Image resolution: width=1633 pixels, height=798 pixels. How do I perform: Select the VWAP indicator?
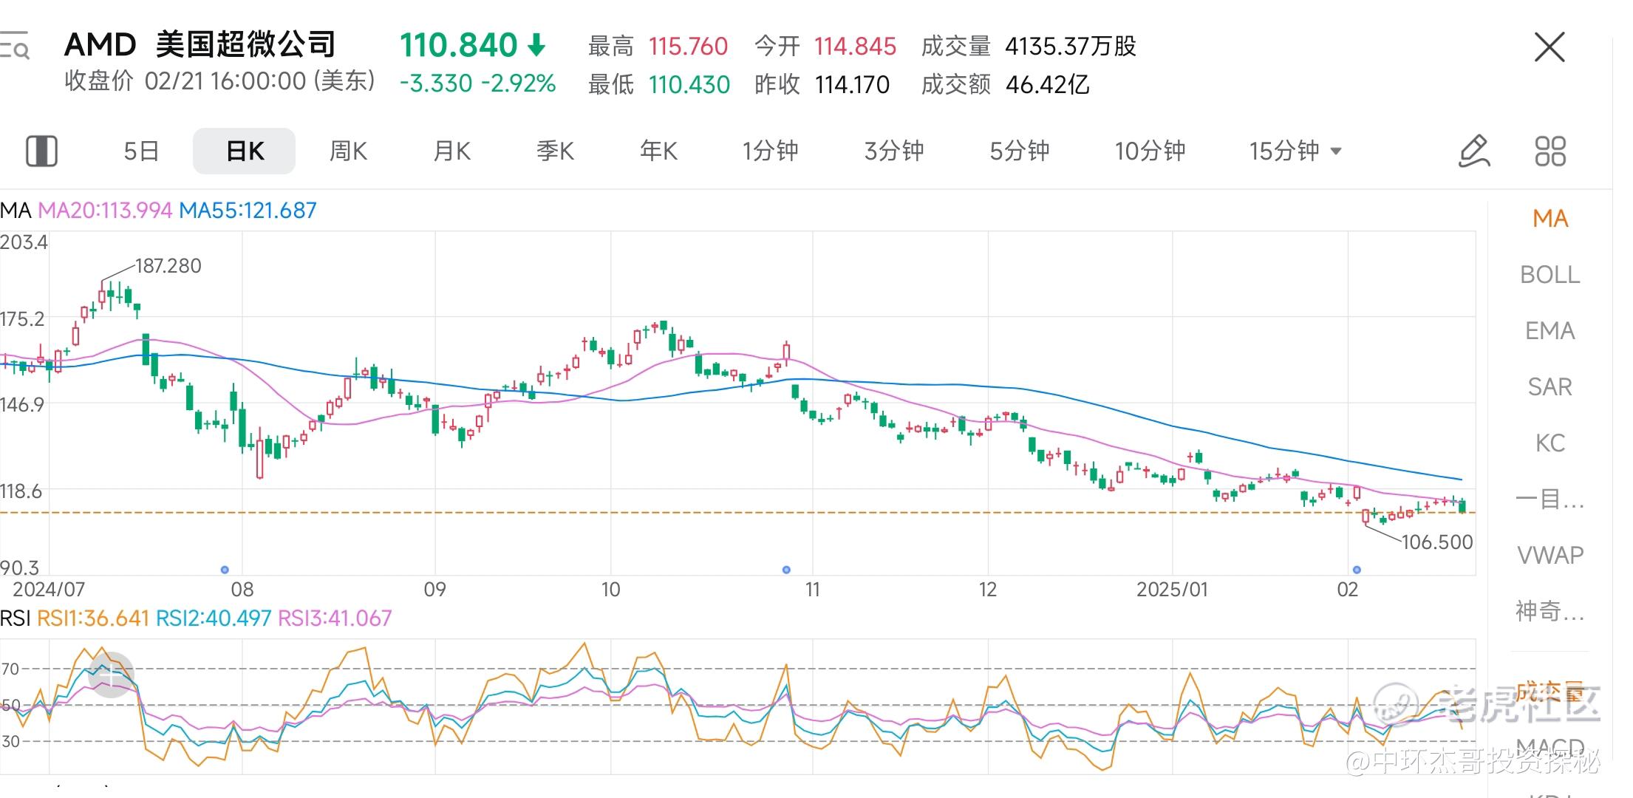tap(1550, 555)
